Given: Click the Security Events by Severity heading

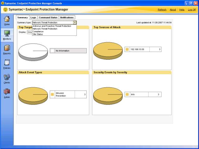Looking at the screenshot, I should (x=110, y=72).
